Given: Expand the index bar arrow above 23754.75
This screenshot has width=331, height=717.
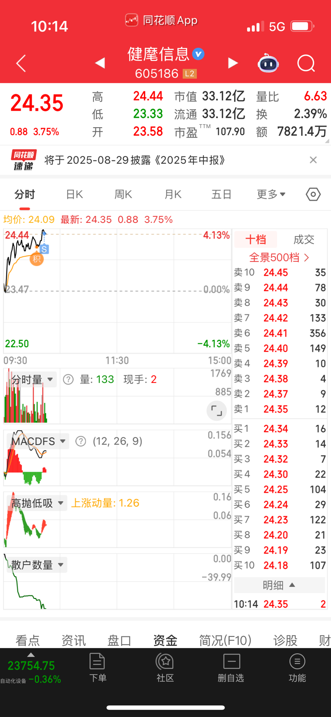Looking at the screenshot, I should click(x=31, y=655).
